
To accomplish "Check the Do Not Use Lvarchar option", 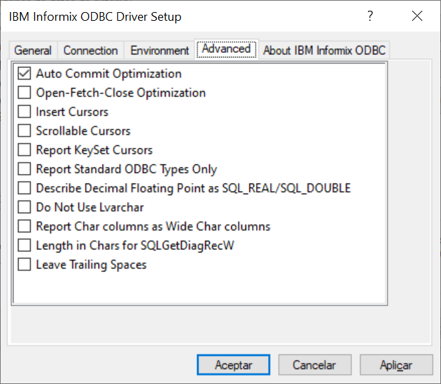I will point(24,207).
